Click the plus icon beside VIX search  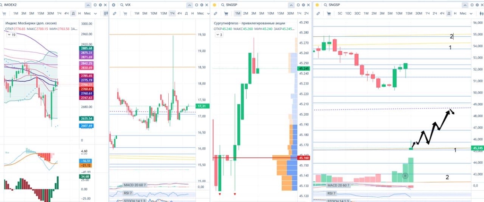click(x=113, y=4)
